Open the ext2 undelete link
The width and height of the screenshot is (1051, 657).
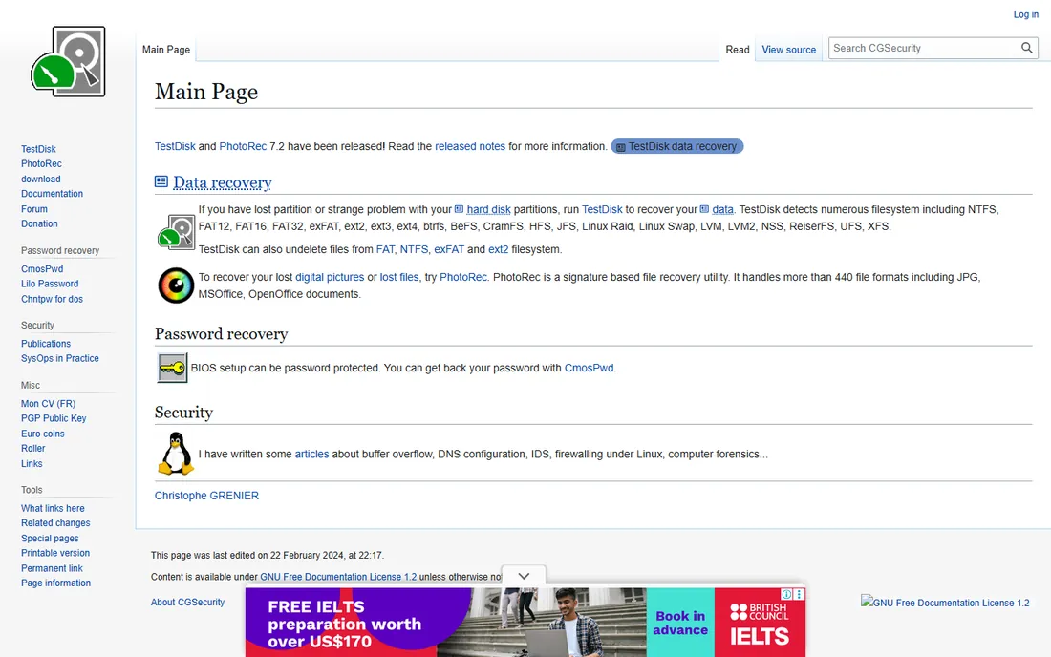click(x=498, y=249)
